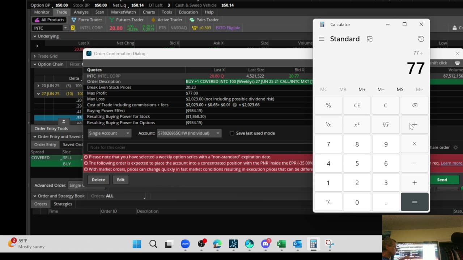This screenshot has width=463, height=260.
Task: Open the Account number dropdown
Action: point(189,133)
